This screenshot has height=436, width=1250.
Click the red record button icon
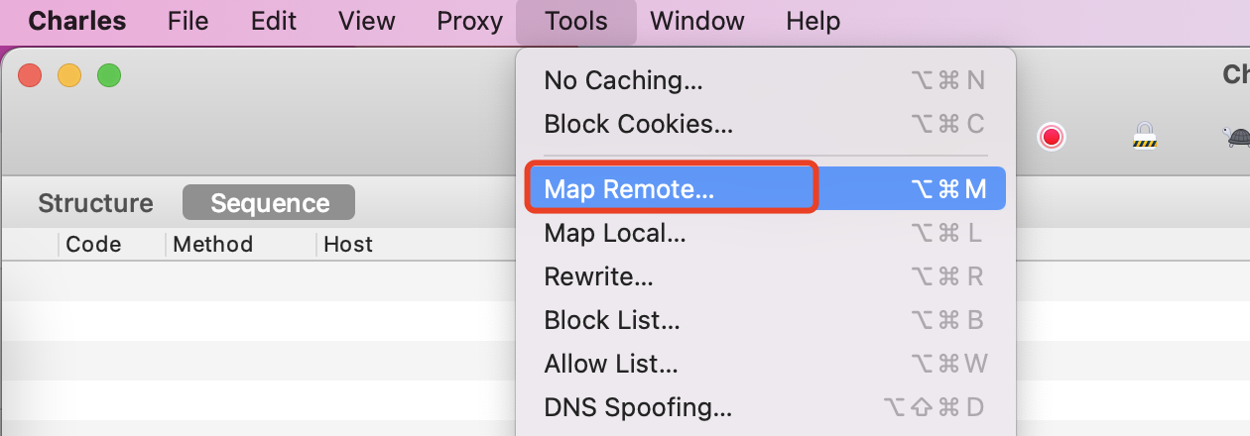[x=1051, y=137]
